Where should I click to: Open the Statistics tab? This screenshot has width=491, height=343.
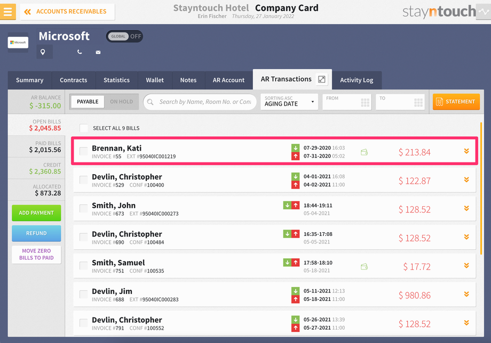click(116, 80)
